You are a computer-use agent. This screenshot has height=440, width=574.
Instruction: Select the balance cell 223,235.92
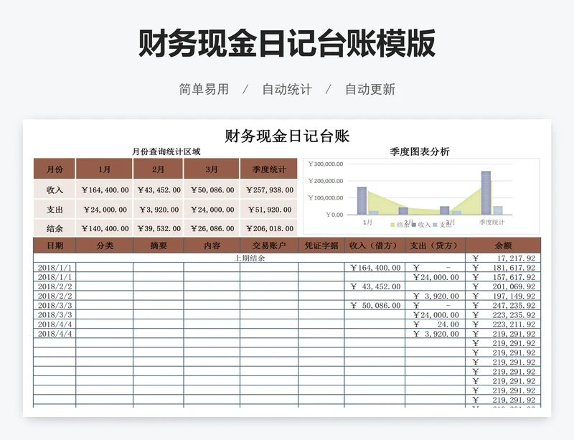pos(503,315)
